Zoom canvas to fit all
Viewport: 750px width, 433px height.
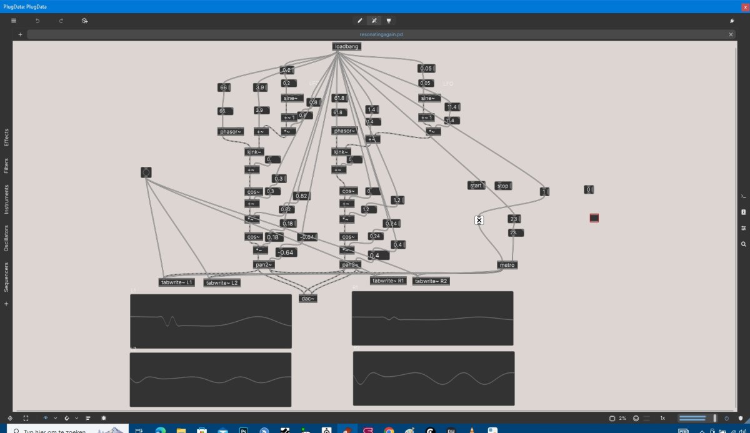11,417
